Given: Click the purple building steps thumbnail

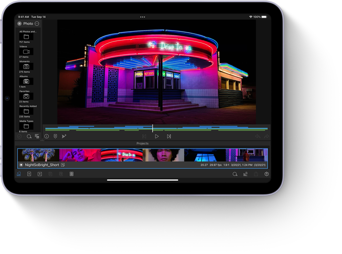Looking at the screenshot, I should pos(246,155).
